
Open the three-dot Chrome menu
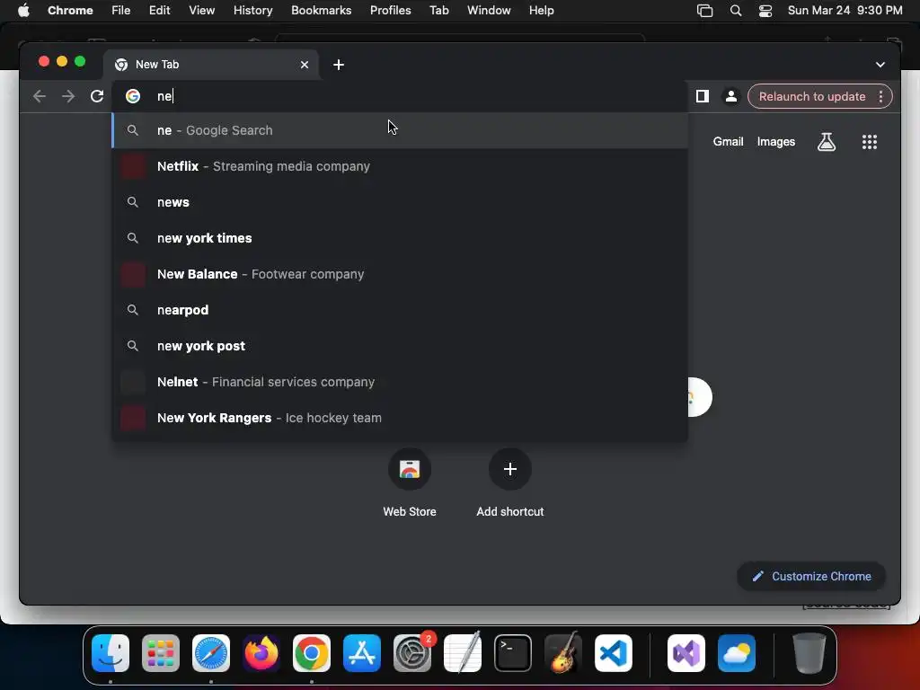point(880,97)
